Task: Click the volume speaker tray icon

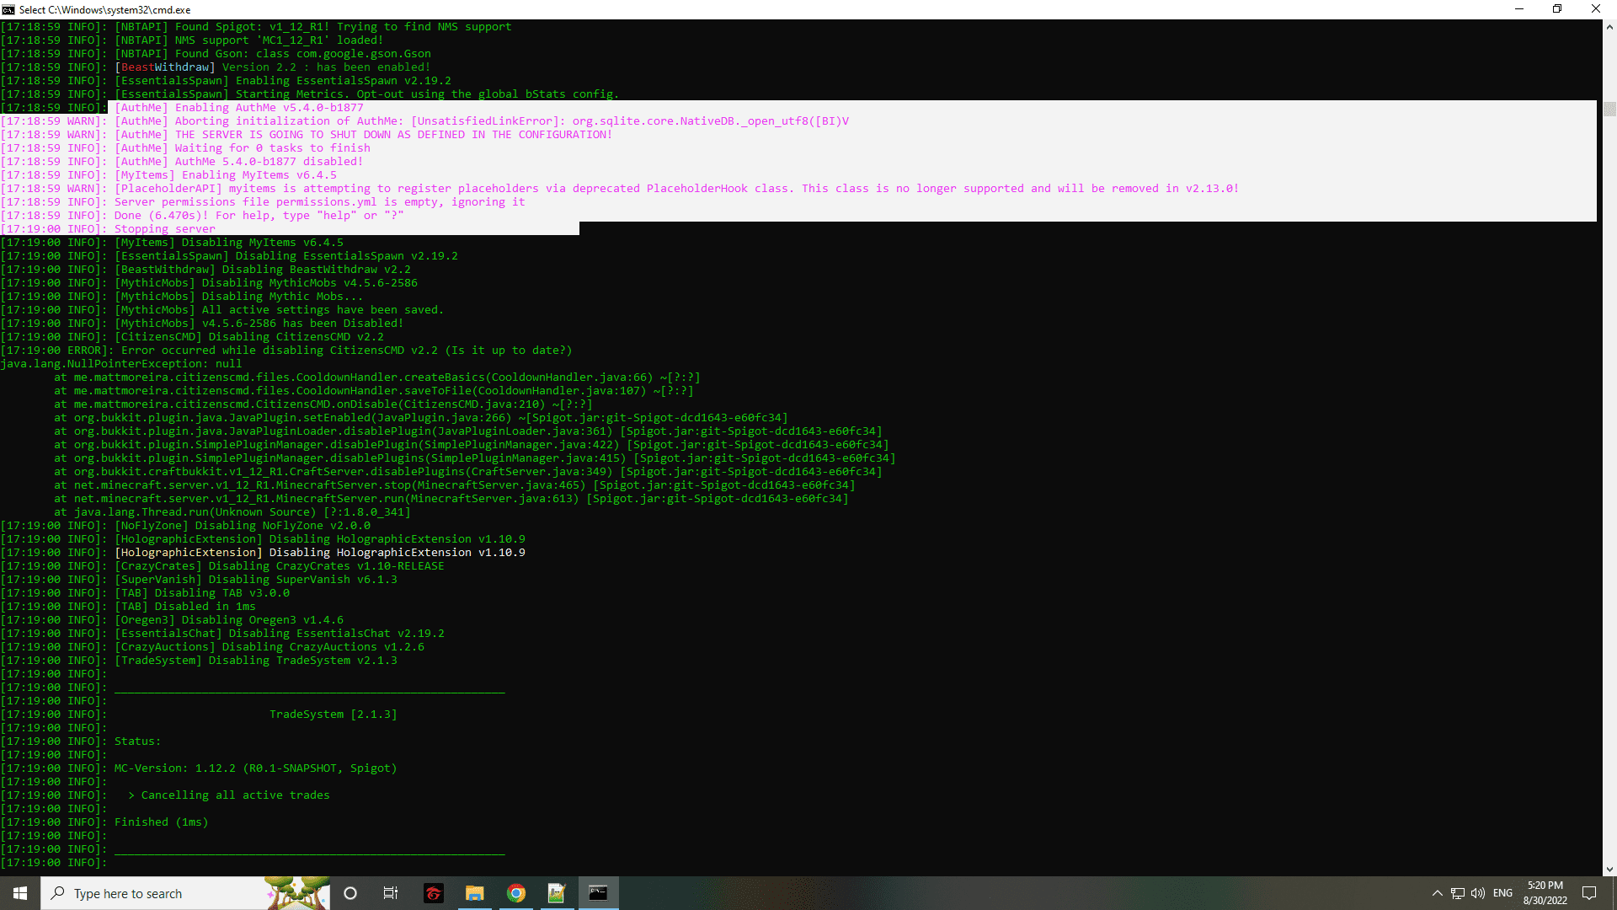Action: pos(1477,893)
